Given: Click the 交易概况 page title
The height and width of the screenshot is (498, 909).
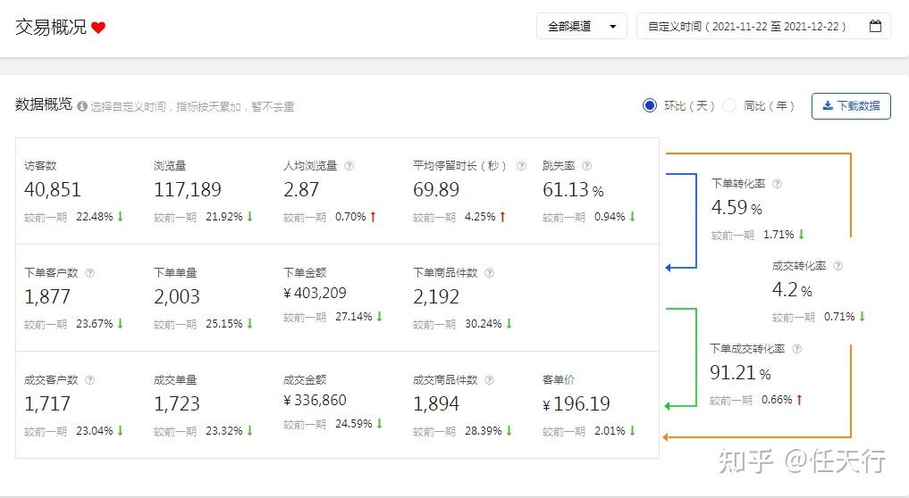Looking at the screenshot, I should point(50,27).
